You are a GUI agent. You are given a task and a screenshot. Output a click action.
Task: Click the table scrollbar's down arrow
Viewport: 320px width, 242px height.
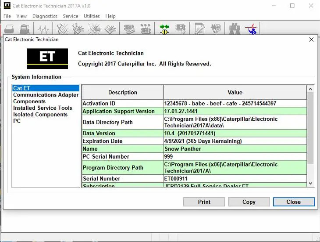[310, 183]
